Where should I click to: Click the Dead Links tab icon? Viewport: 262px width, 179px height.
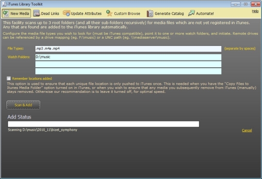tap(36, 14)
